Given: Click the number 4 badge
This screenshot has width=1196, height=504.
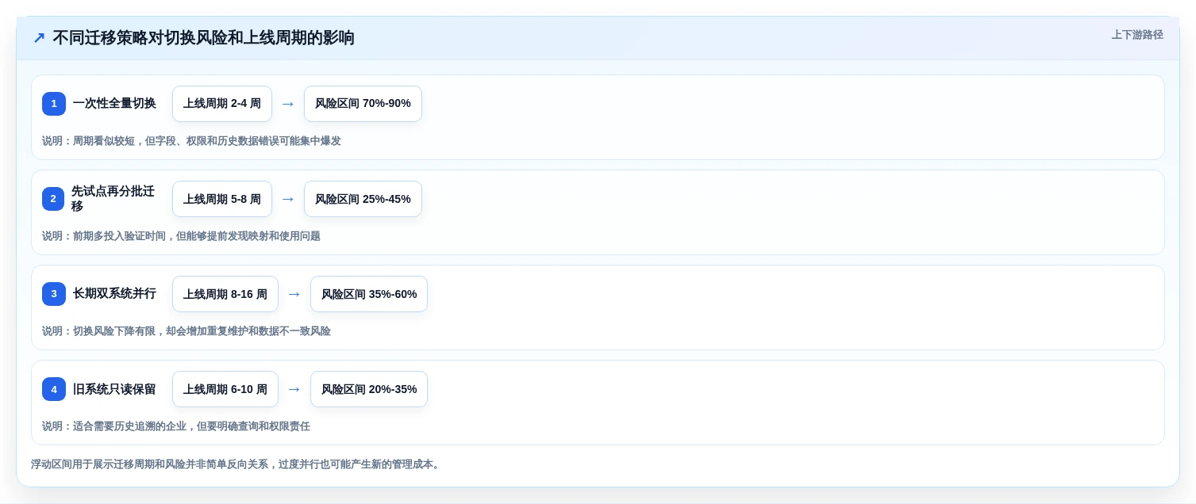Looking at the screenshot, I should point(54,389).
